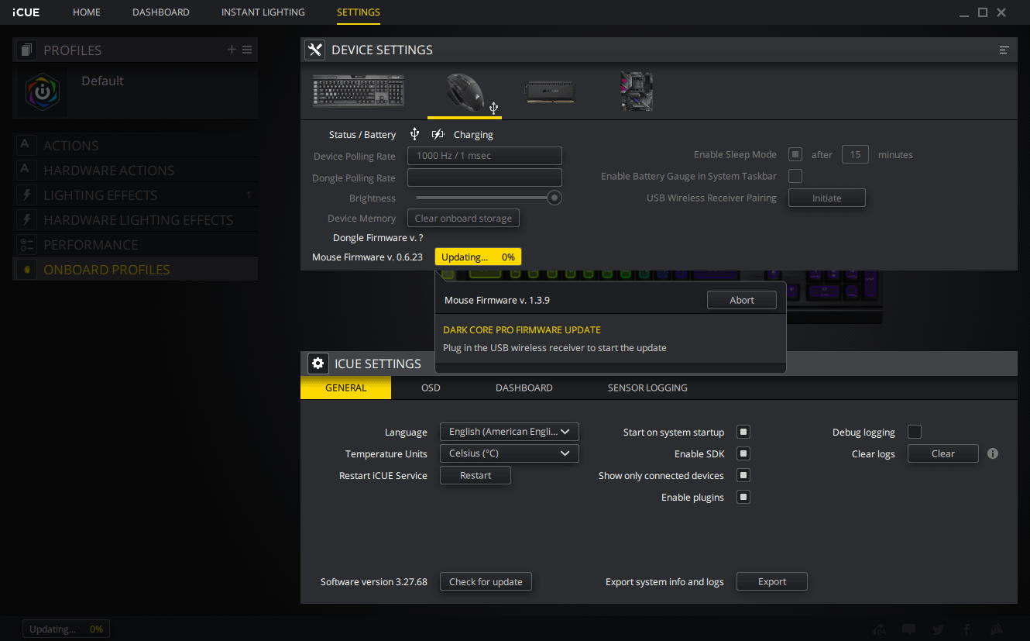Open the SETTINGS top tab
Image resolution: width=1030 pixels, height=641 pixels.
click(x=359, y=12)
